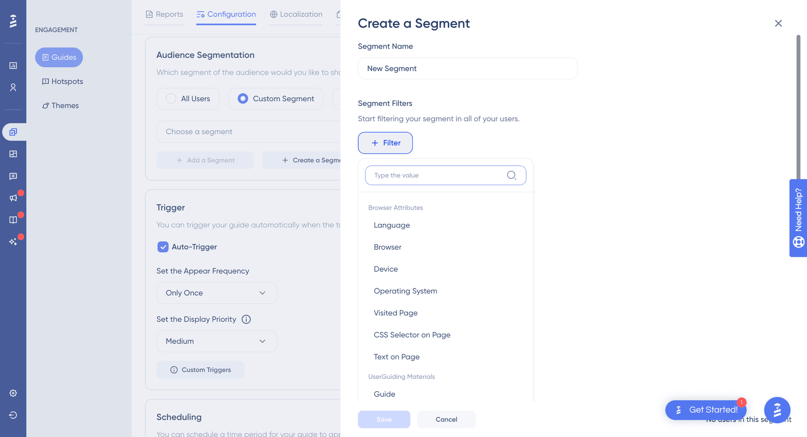The height and width of the screenshot is (437, 807).
Task: Open the knowledge base book icon
Action: (13, 220)
